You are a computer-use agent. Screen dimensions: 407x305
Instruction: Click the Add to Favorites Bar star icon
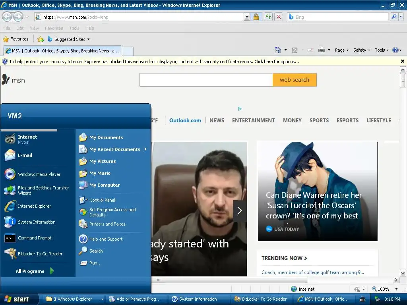click(x=41, y=39)
